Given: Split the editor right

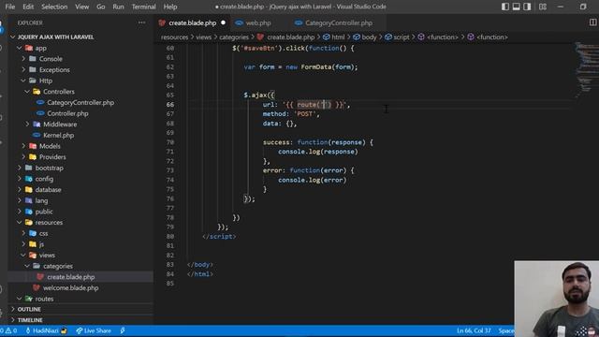Looking at the screenshot, I should [x=592, y=22].
